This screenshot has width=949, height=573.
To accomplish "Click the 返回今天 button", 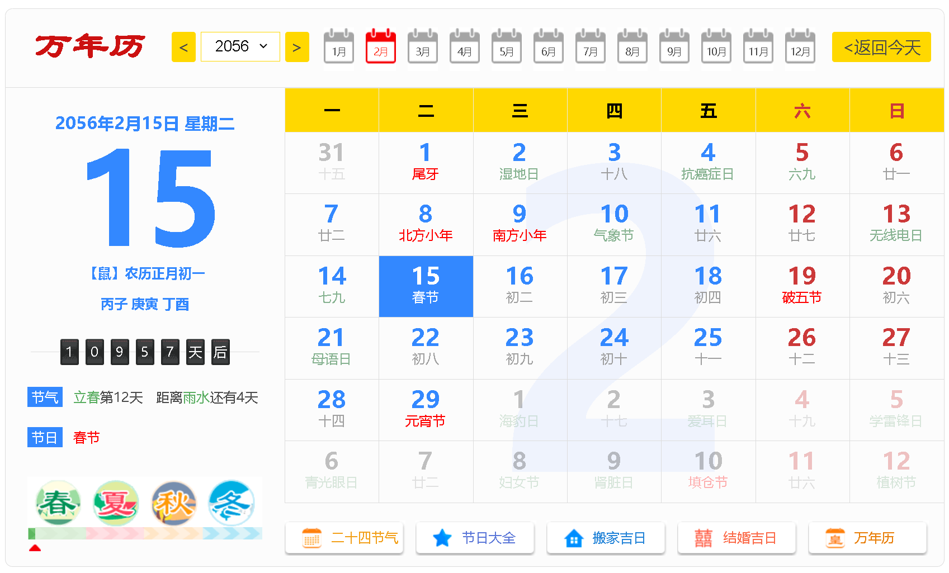I will (881, 48).
